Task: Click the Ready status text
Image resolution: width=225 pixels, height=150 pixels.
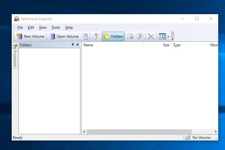Action: tap(18, 138)
